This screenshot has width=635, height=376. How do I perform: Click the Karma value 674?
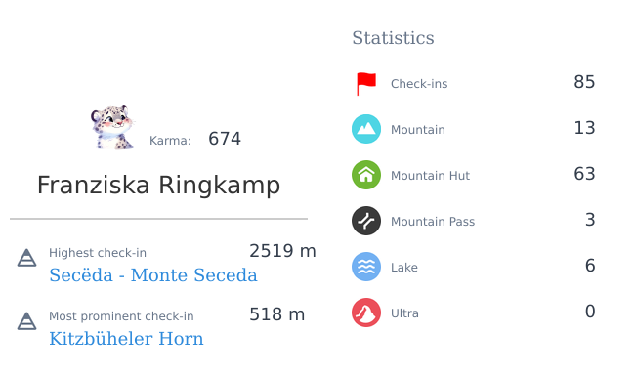(225, 139)
